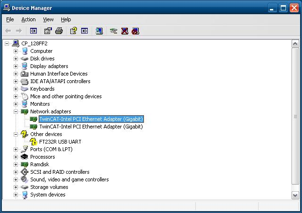
Task: Expand the Ramdisk node
Action: coord(16,164)
